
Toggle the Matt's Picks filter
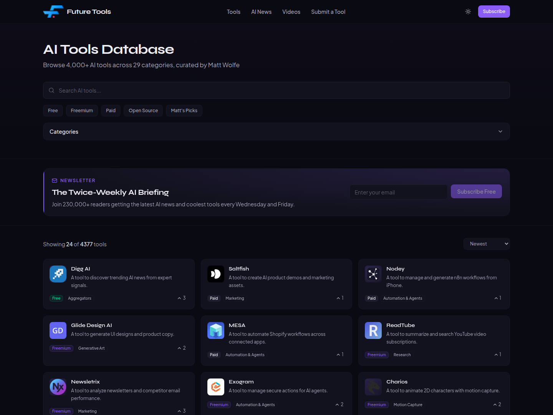184,111
